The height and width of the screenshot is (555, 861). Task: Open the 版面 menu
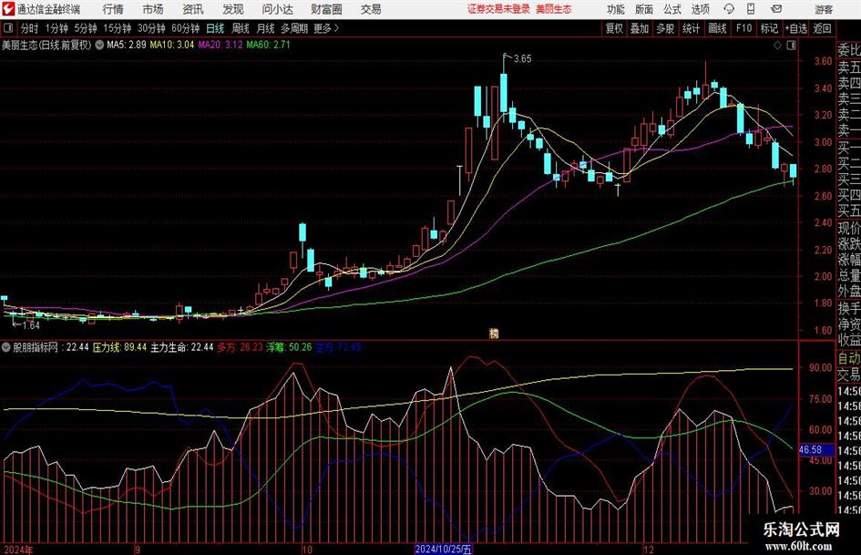pos(644,9)
